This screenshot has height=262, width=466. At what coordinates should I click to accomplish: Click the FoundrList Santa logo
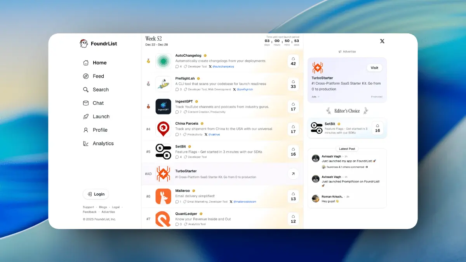pyautogui.click(x=83, y=43)
